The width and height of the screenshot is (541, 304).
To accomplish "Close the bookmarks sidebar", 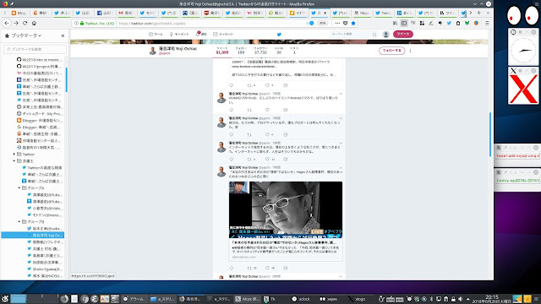I will click(63, 35).
